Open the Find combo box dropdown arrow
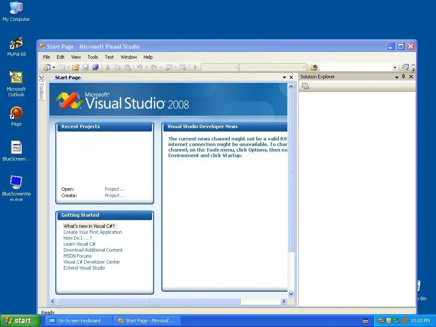Image resolution: width=436 pixels, height=327 pixels. pos(395,67)
